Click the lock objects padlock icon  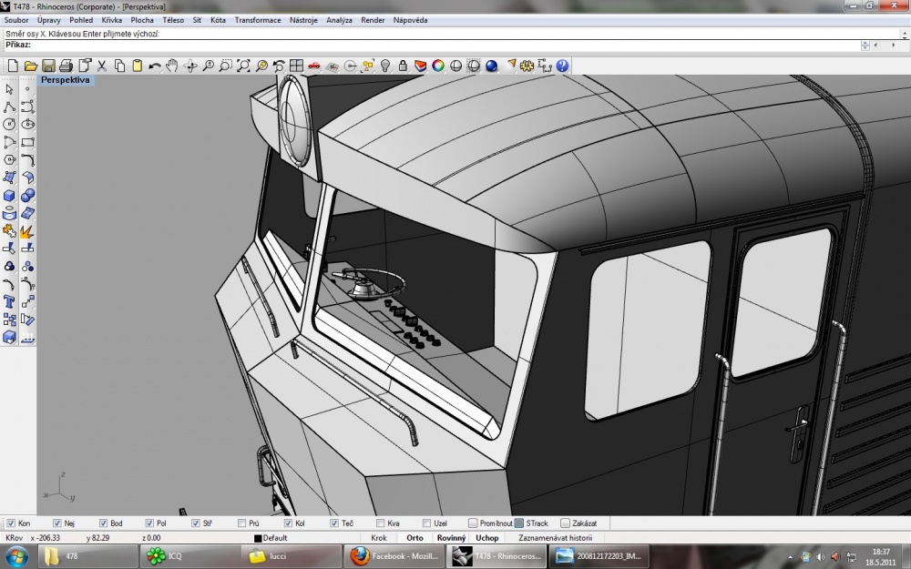pyautogui.click(x=403, y=66)
